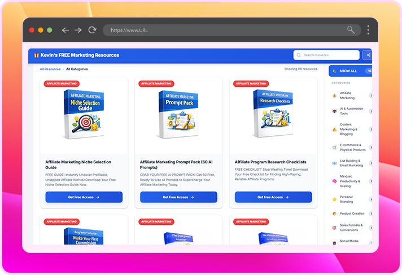Viewport: 402px width, 275px height.
Task: Click the gift icon beside site title
Action: point(36,55)
